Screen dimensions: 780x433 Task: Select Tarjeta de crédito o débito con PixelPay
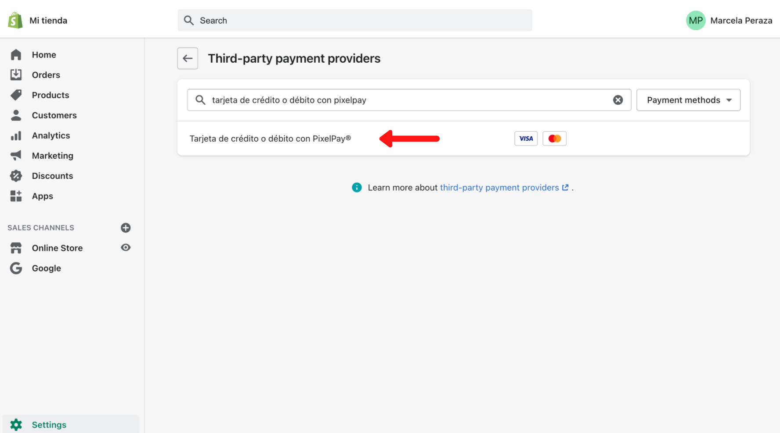pyautogui.click(x=270, y=138)
